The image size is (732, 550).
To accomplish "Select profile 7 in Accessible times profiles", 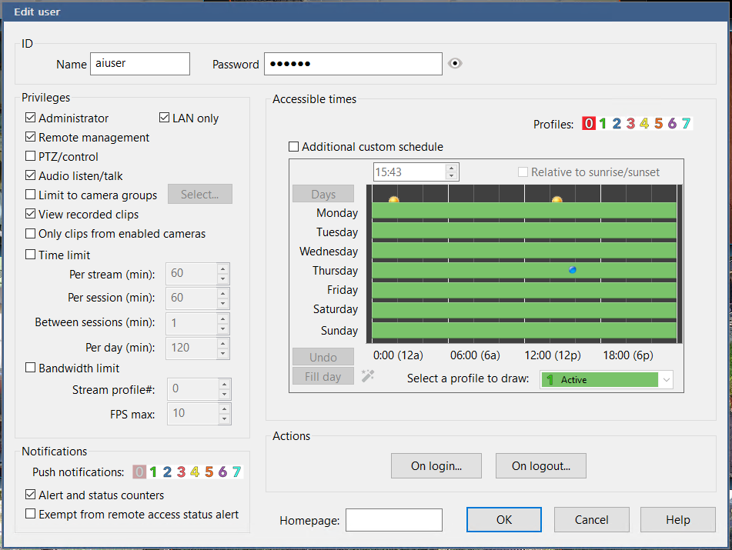I will [685, 124].
